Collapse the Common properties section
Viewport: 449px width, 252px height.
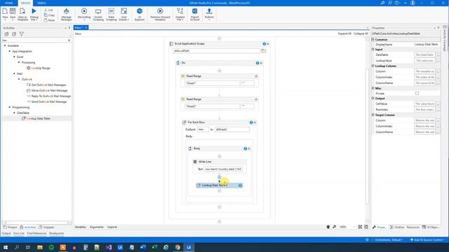tap(373, 39)
